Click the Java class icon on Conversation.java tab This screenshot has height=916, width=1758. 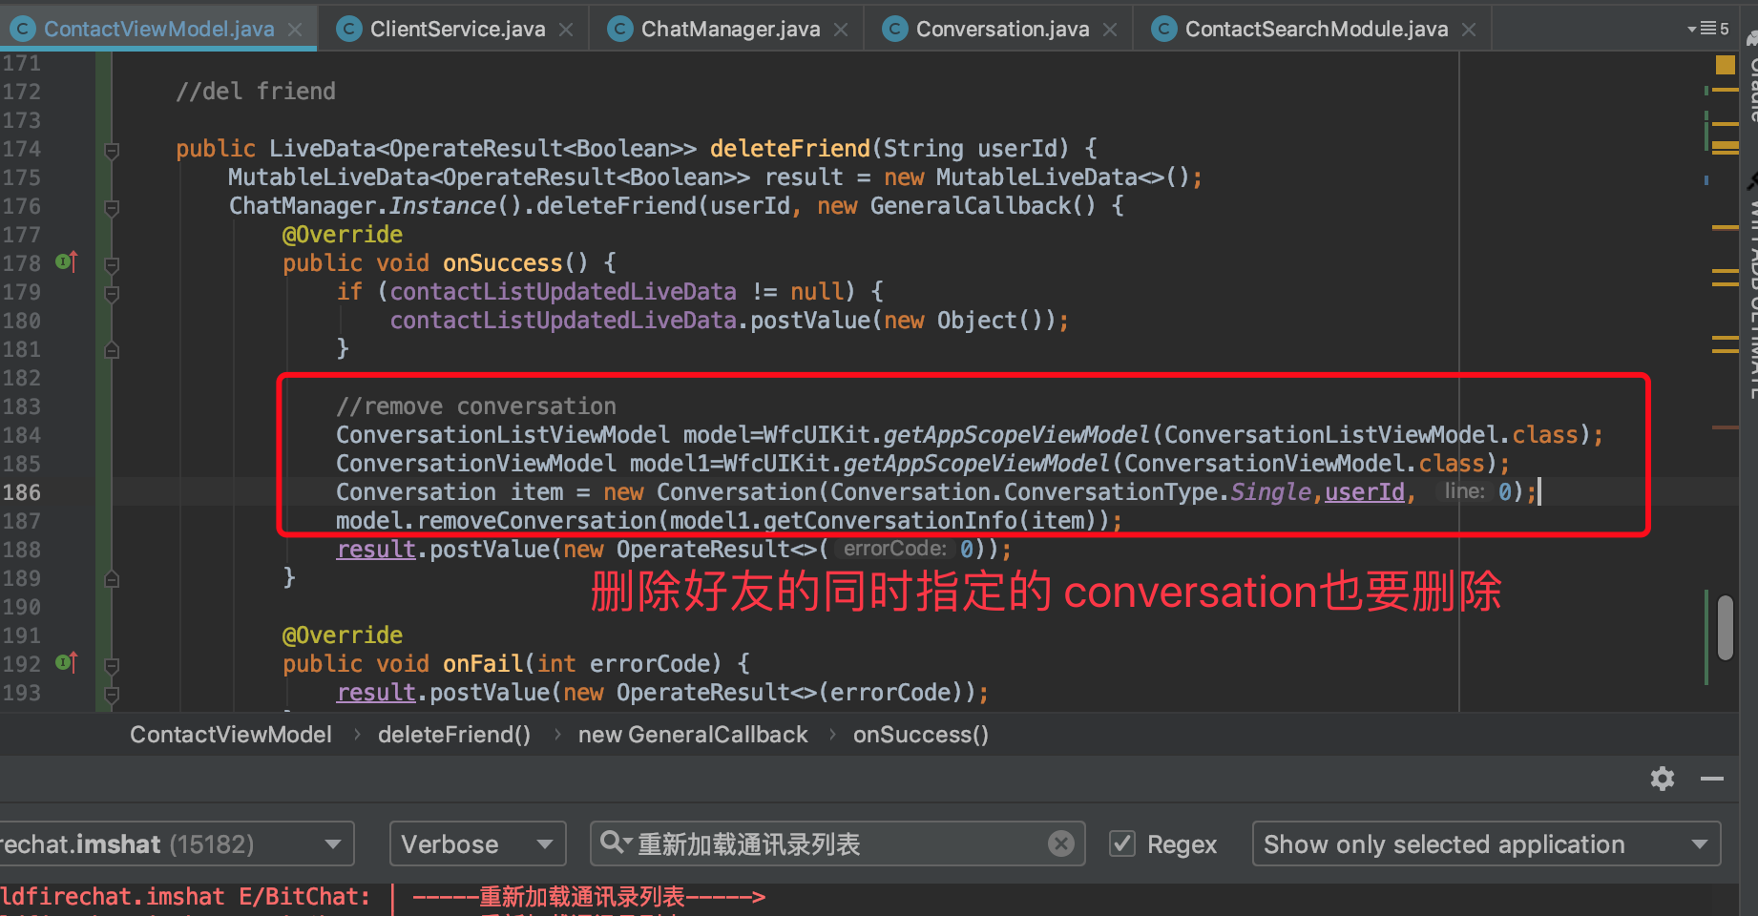[894, 29]
